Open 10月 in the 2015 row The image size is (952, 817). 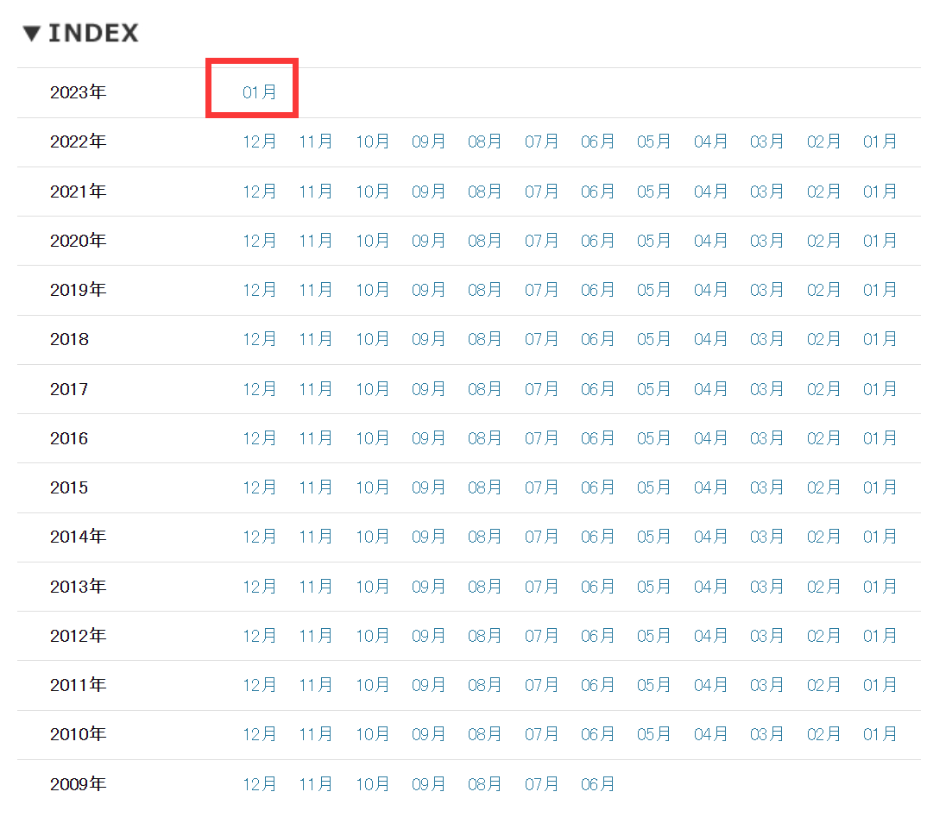(372, 487)
